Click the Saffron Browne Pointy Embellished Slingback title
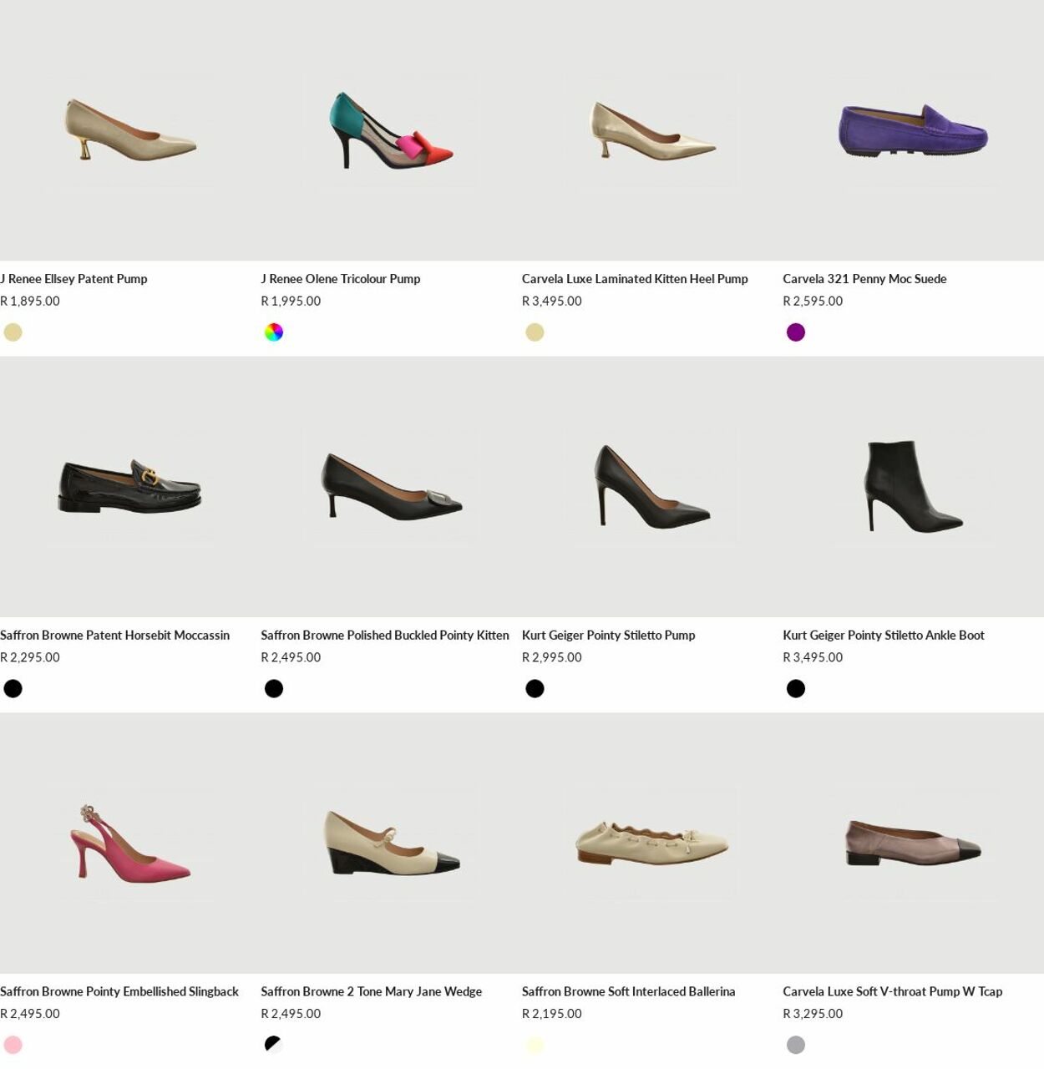This screenshot has width=1044, height=1069. [x=119, y=992]
